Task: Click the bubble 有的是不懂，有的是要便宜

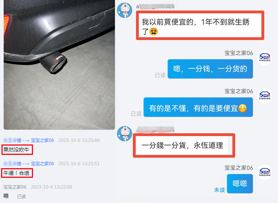Action: (198, 107)
